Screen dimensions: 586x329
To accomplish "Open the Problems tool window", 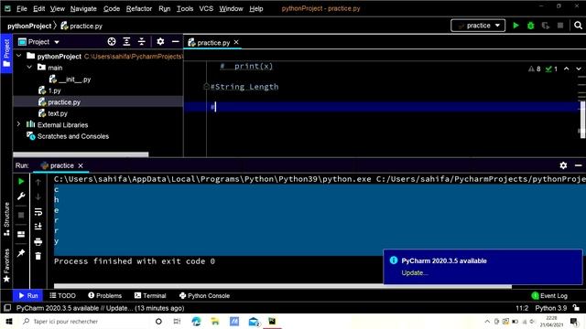I will (105, 295).
